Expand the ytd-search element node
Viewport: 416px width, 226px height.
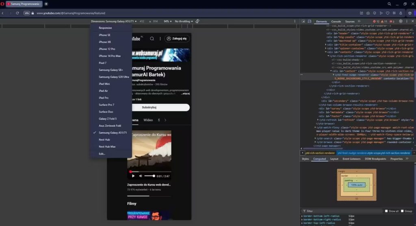(315, 138)
